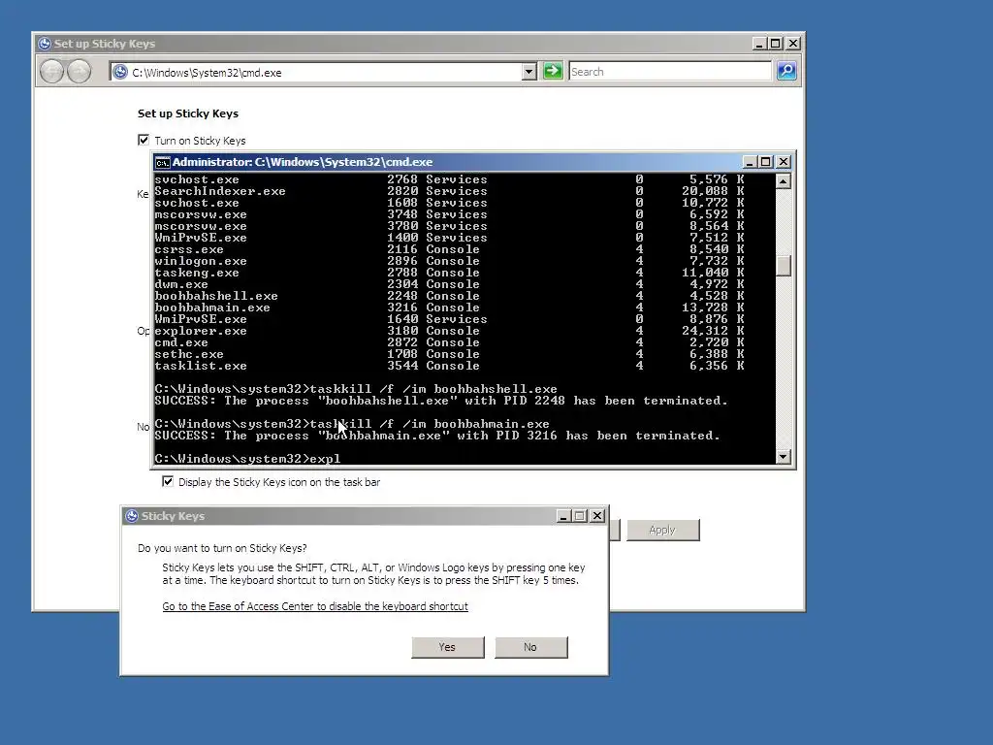This screenshot has height=745, width=993.
Task: Click the explorer.exe process row
Action: 450,331
